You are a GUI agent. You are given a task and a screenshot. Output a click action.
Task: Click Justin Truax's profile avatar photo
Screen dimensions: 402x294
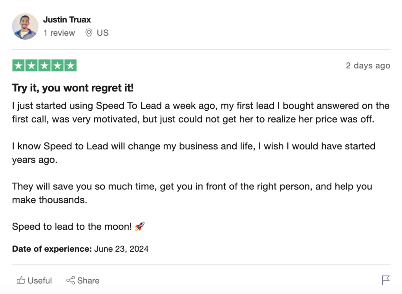coord(25,26)
